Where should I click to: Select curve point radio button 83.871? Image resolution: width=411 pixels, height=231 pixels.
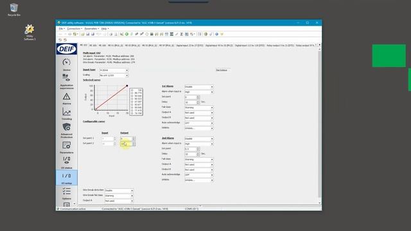(x=132, y=105)
